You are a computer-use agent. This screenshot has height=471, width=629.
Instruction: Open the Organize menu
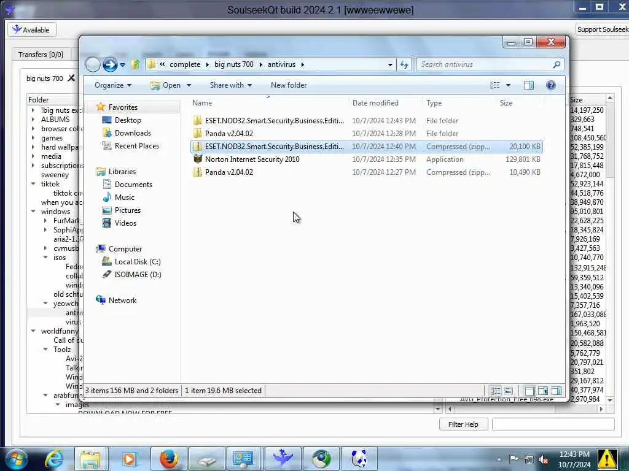(113, 85)
